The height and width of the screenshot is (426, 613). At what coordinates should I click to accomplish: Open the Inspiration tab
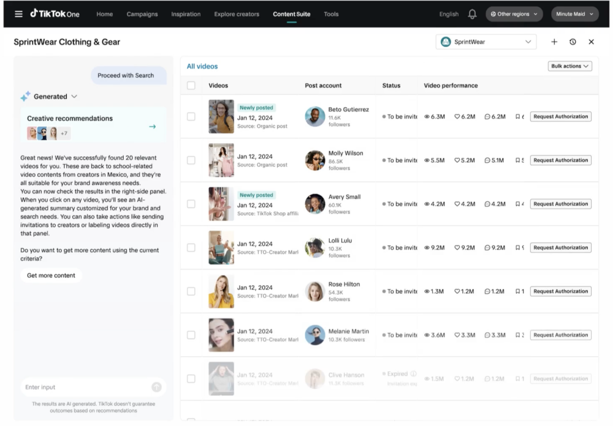point(186,14)
